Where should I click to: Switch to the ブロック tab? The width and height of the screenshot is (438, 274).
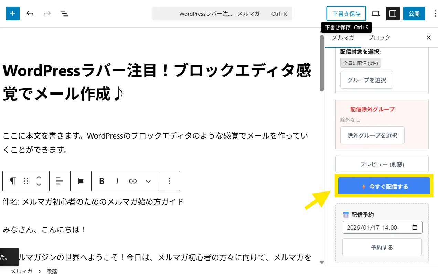[379, 37]
